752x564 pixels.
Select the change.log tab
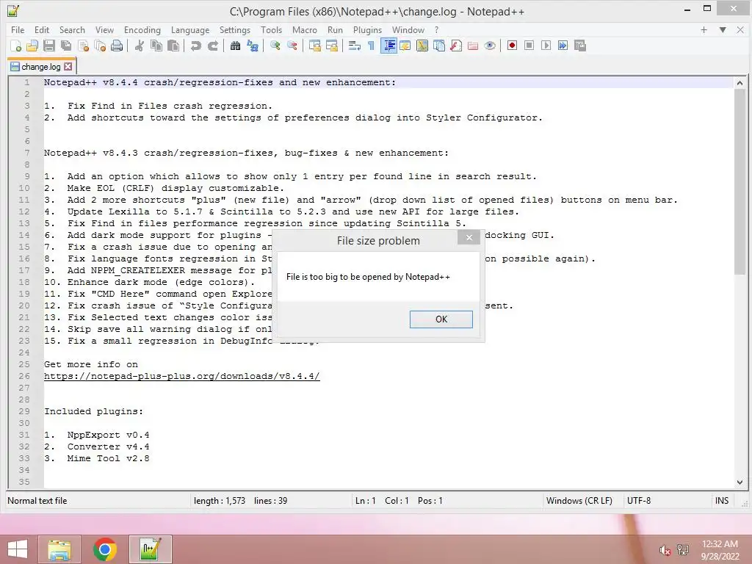(x=41, y=67)
